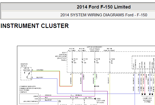
Task: Click the "FUSE 32 15A" label
Action: pyautogui.click(x=98, y=61)
